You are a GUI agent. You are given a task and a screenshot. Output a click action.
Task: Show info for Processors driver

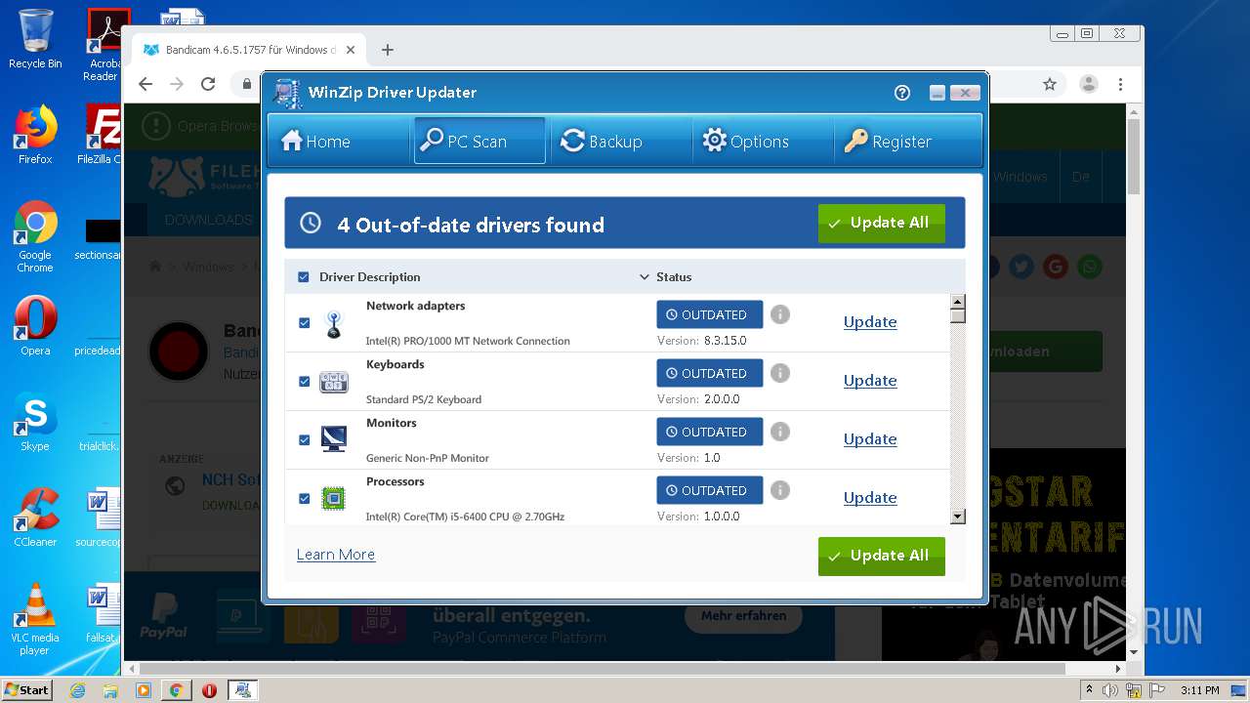[x=779, y=490]
